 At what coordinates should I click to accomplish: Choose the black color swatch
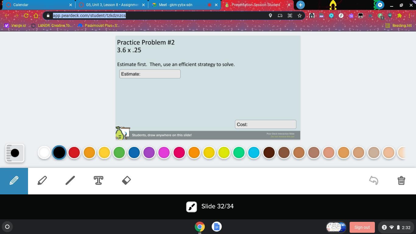[59, 152]
